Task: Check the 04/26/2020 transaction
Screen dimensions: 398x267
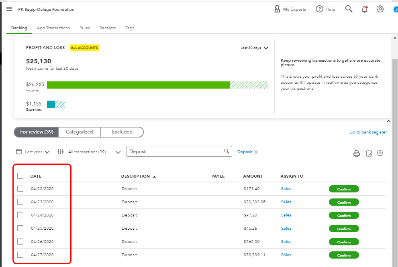Action: (x=20, y=241)
